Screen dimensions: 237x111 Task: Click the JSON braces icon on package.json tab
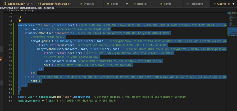click(x=5, y=4)
